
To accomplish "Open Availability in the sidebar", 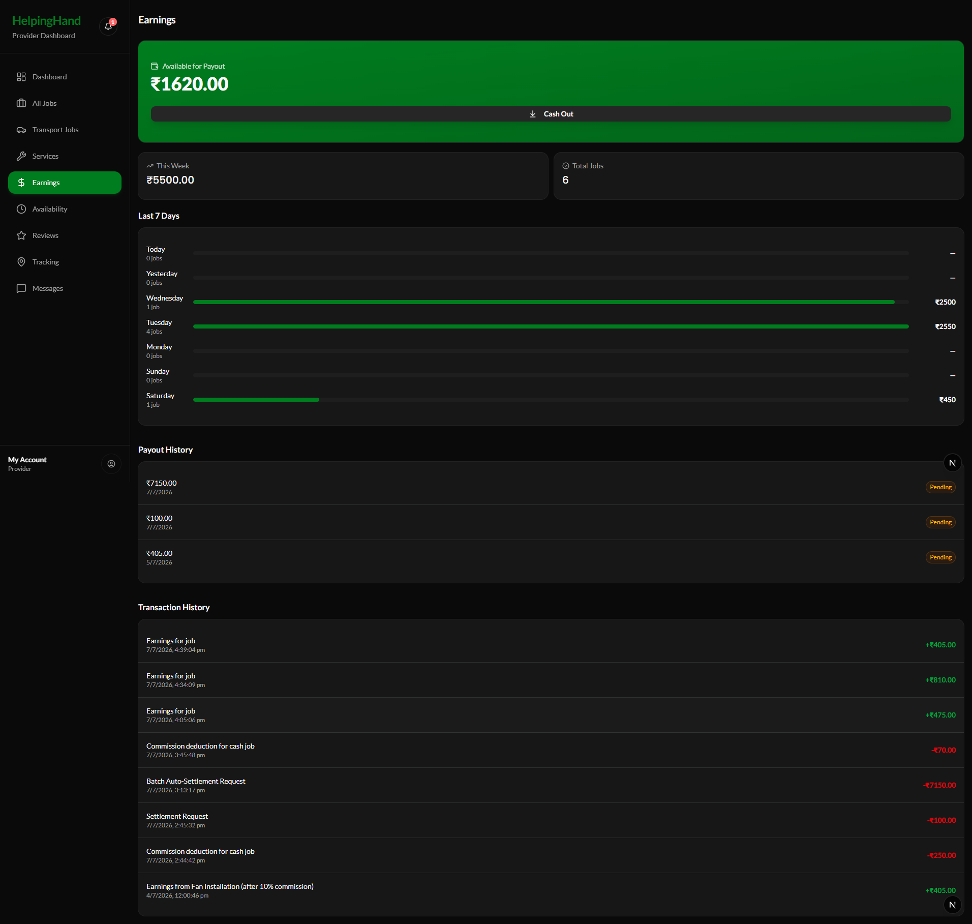I will (x=65, y=209).
